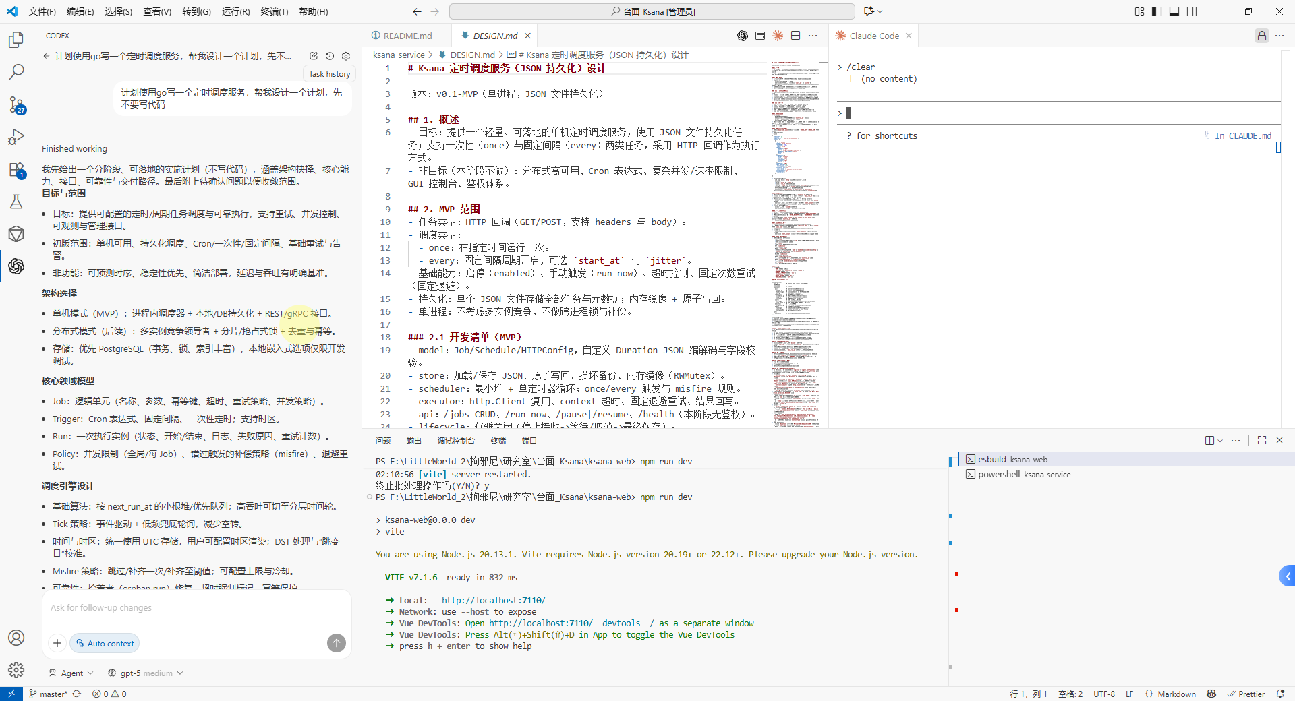Screen dimensions: 1295x701
Task: Open the Search view in activity bar
Action: pyautogui.click(x=16, y=72)
